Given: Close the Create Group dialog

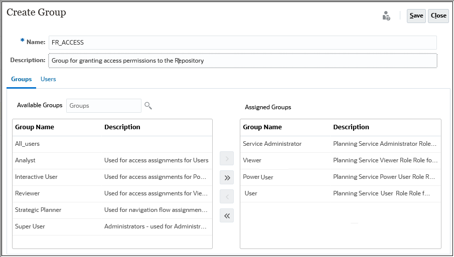Looking at the screenshot, I should coord(438,16).
